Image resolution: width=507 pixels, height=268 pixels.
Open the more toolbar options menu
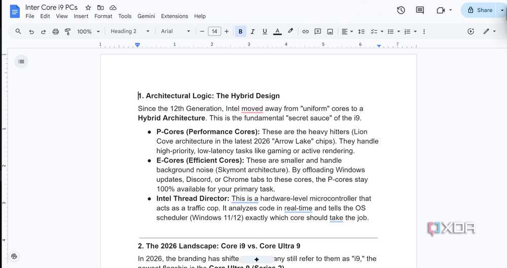(x=424, y=31)
